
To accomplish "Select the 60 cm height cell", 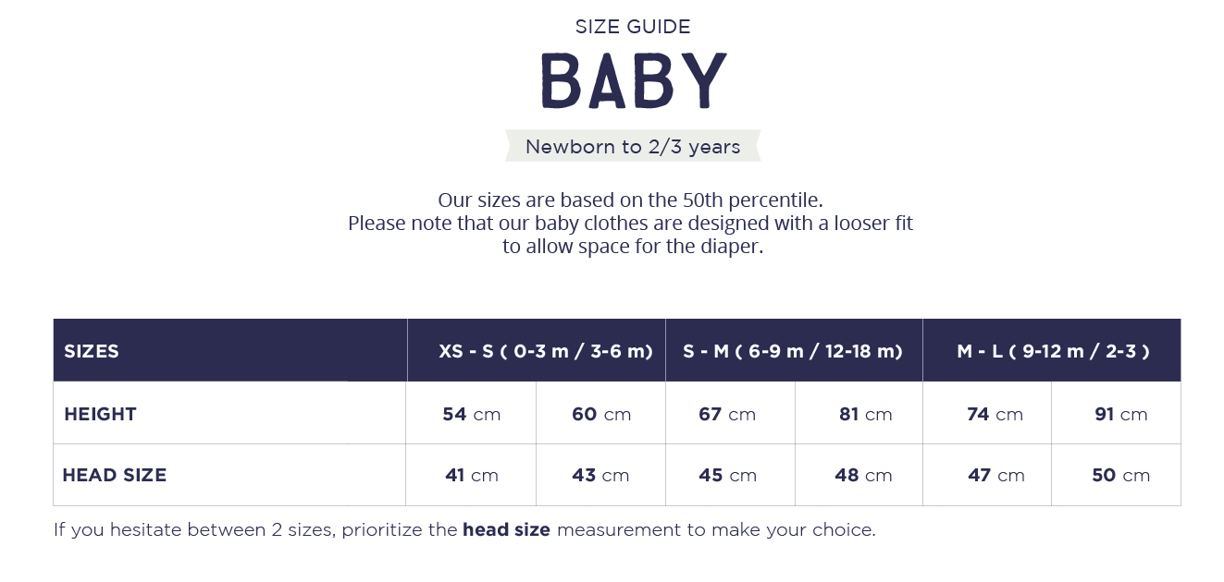I will 600,413.
